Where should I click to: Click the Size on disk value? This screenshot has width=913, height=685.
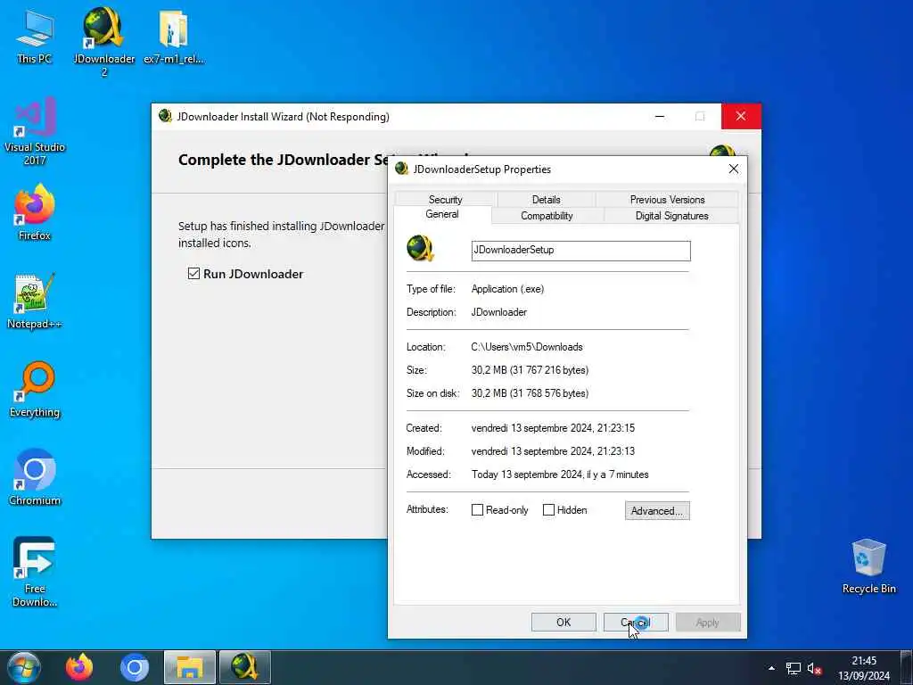click(x=530, y=393)
